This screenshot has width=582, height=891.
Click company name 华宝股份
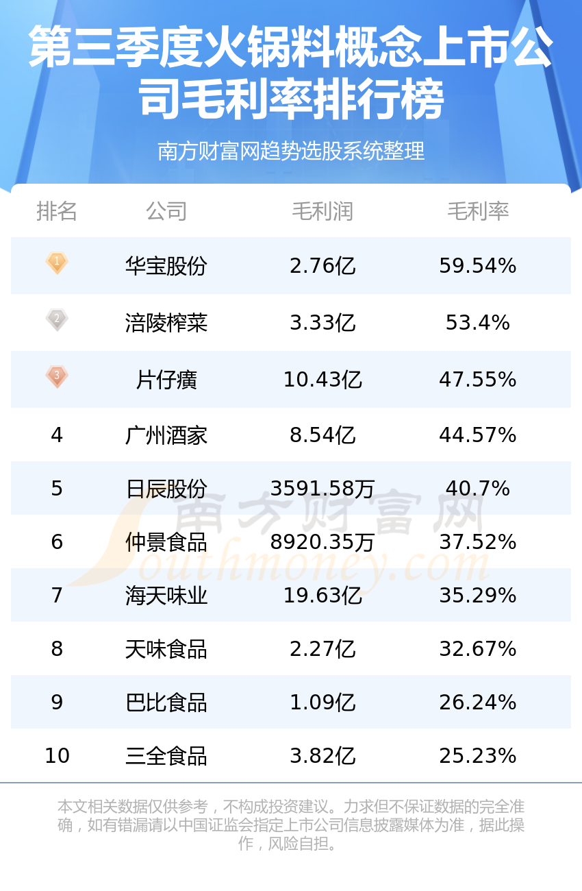pyautogui.click(x=166, y=266)
